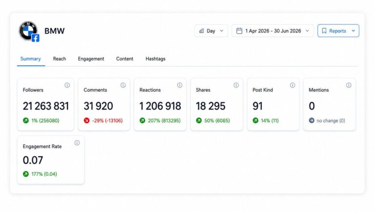Show info for the Followers card
This screenshot has height=211, width=375.
67,85
